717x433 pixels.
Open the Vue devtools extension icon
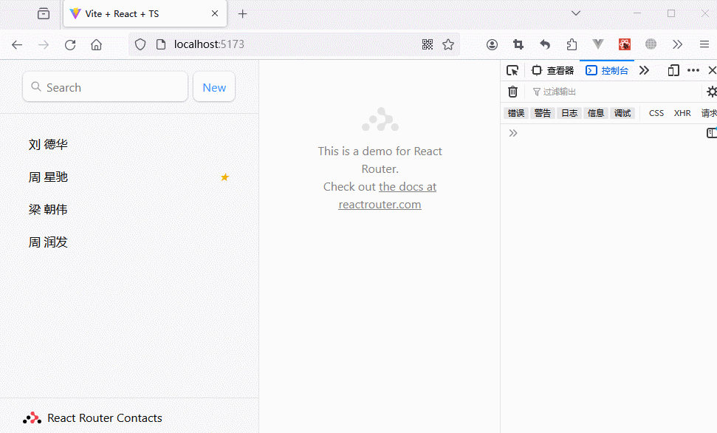pyautogui.click(x=598, y=44)
